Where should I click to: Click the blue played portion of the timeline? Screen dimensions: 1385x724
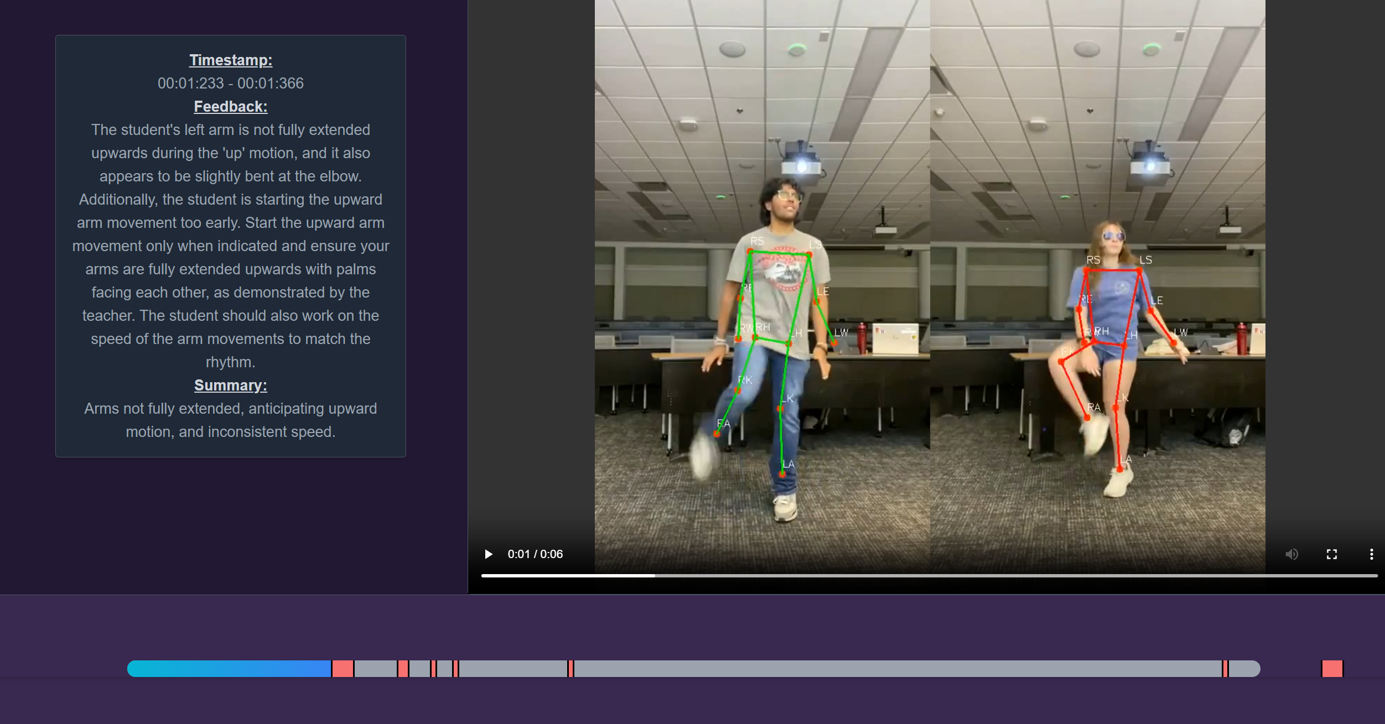229,669
